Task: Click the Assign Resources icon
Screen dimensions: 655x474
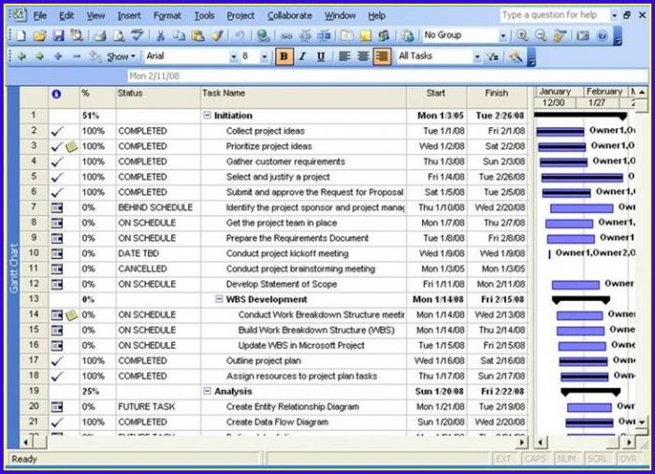Action: [x=384, y=36]
